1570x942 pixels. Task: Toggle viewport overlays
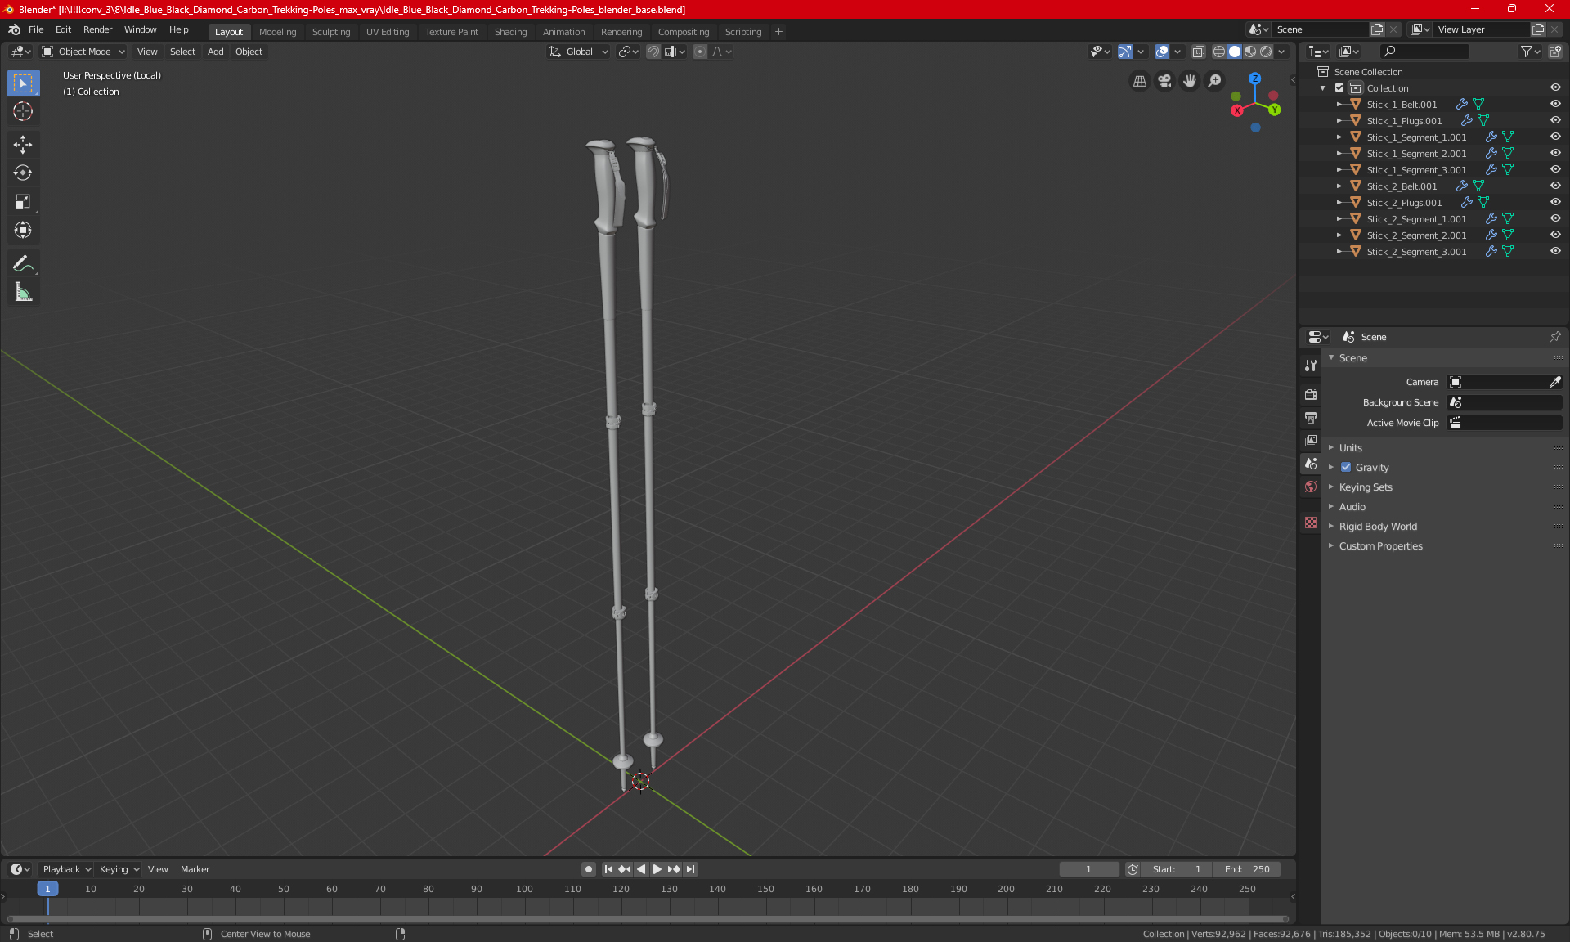pyautogui.click(x=1162, y=52)
